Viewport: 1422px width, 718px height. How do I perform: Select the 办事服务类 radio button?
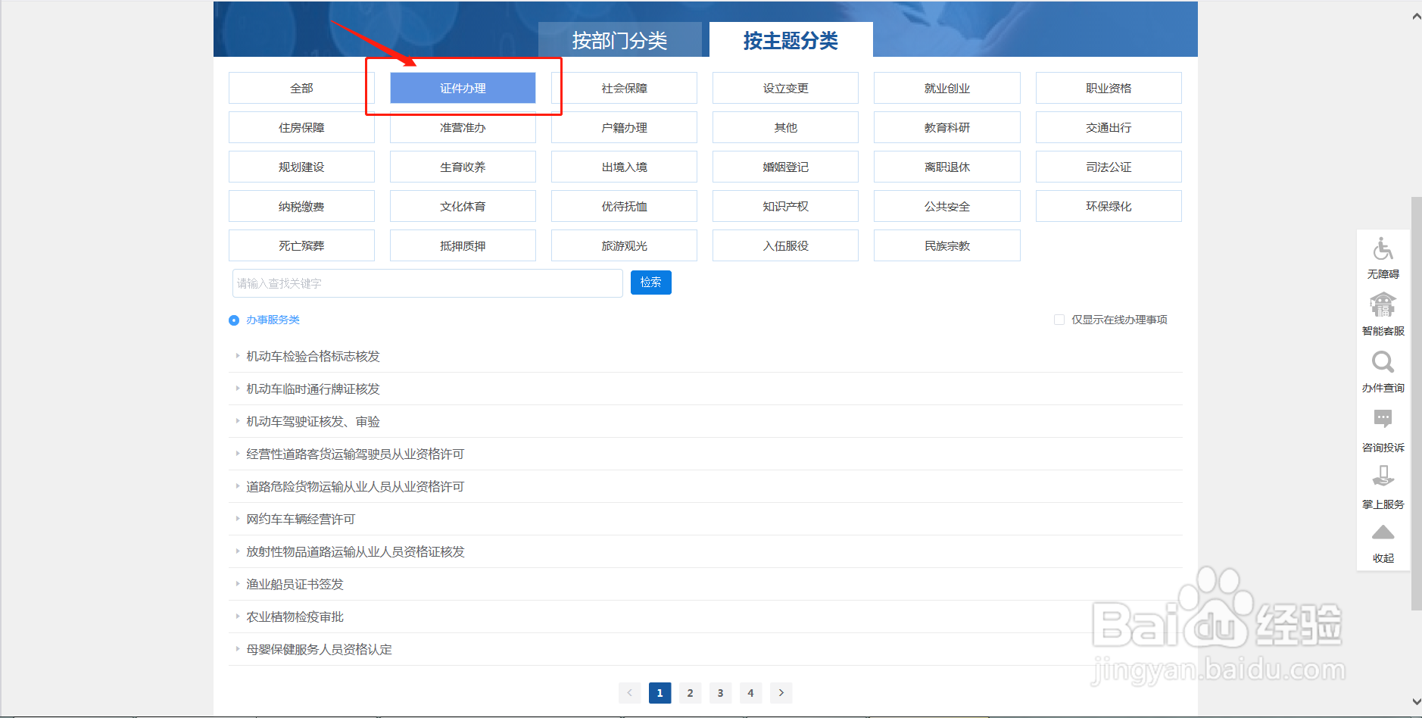click(x=233, y=320)
